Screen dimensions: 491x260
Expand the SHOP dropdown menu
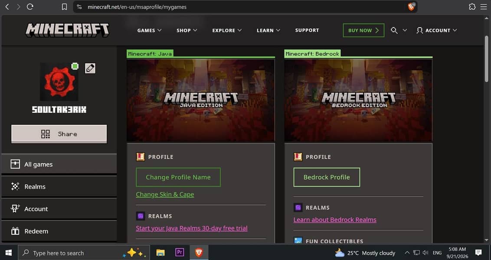(187, 30)
